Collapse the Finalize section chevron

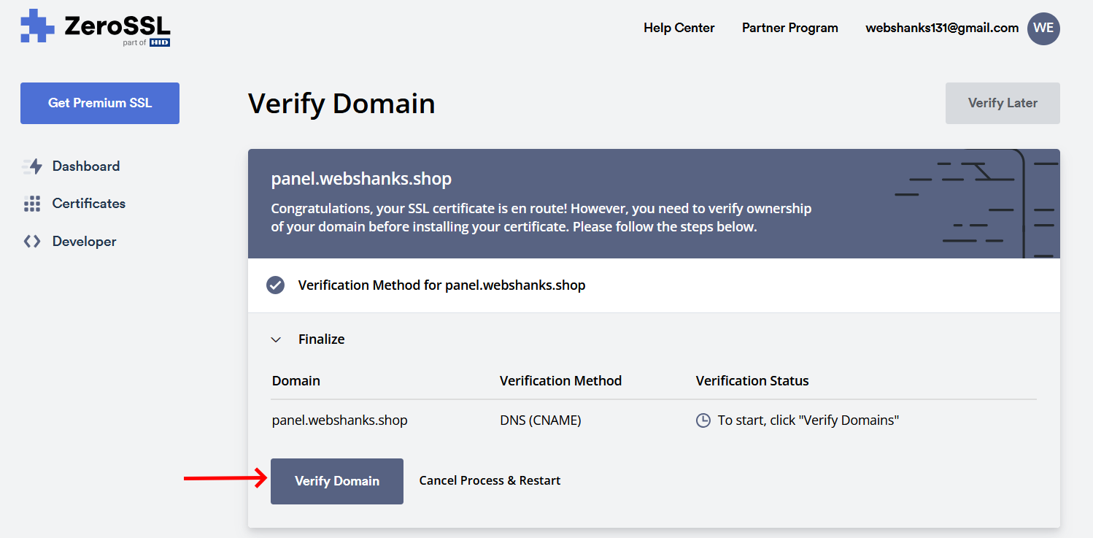[x=276, y=339]
